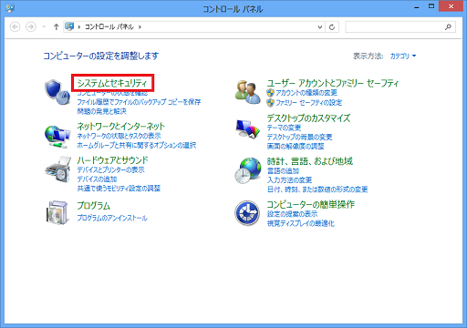This screenshot has height=328, width=467.
Task: Click the window icon in the title bar
Action: tap(10, 8)
